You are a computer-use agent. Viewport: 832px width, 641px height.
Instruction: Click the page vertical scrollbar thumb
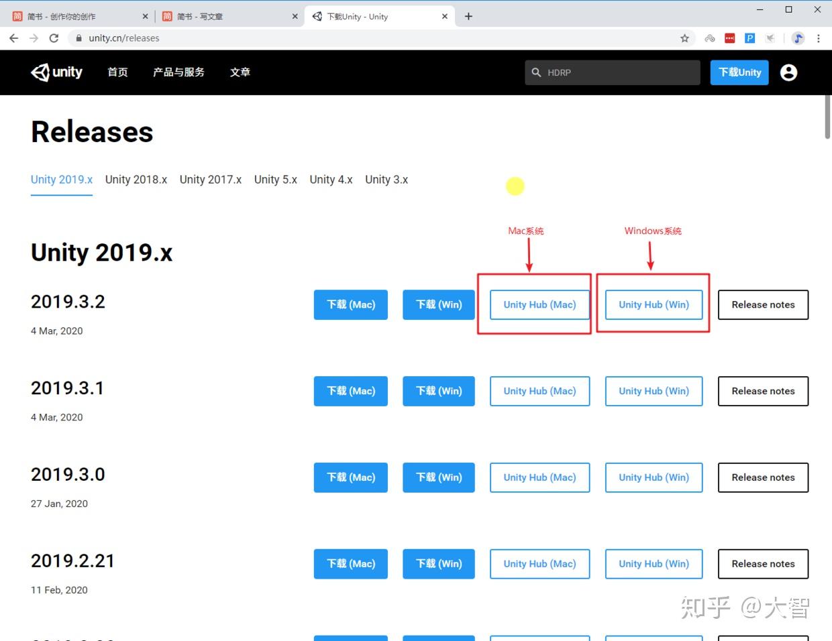pyautogui.click(x=827, y=117)
